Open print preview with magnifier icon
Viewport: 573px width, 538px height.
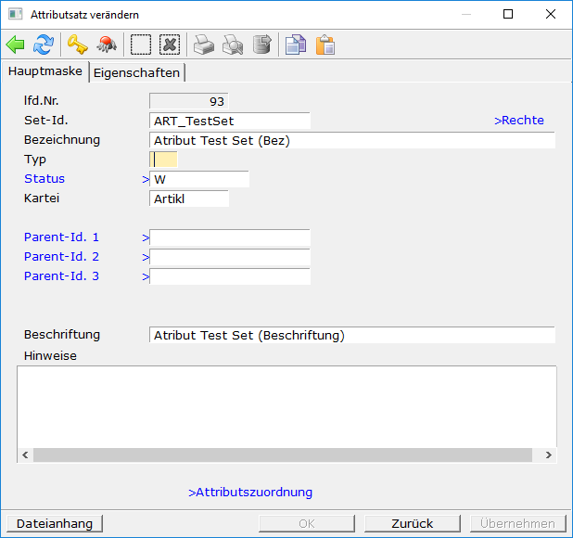233,45
